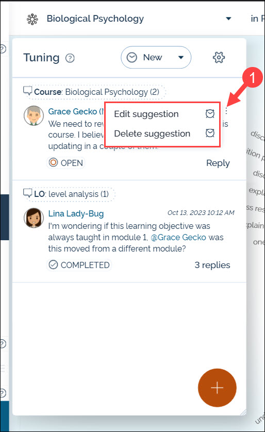Click the help icon beside Tuning

[70, 58]
